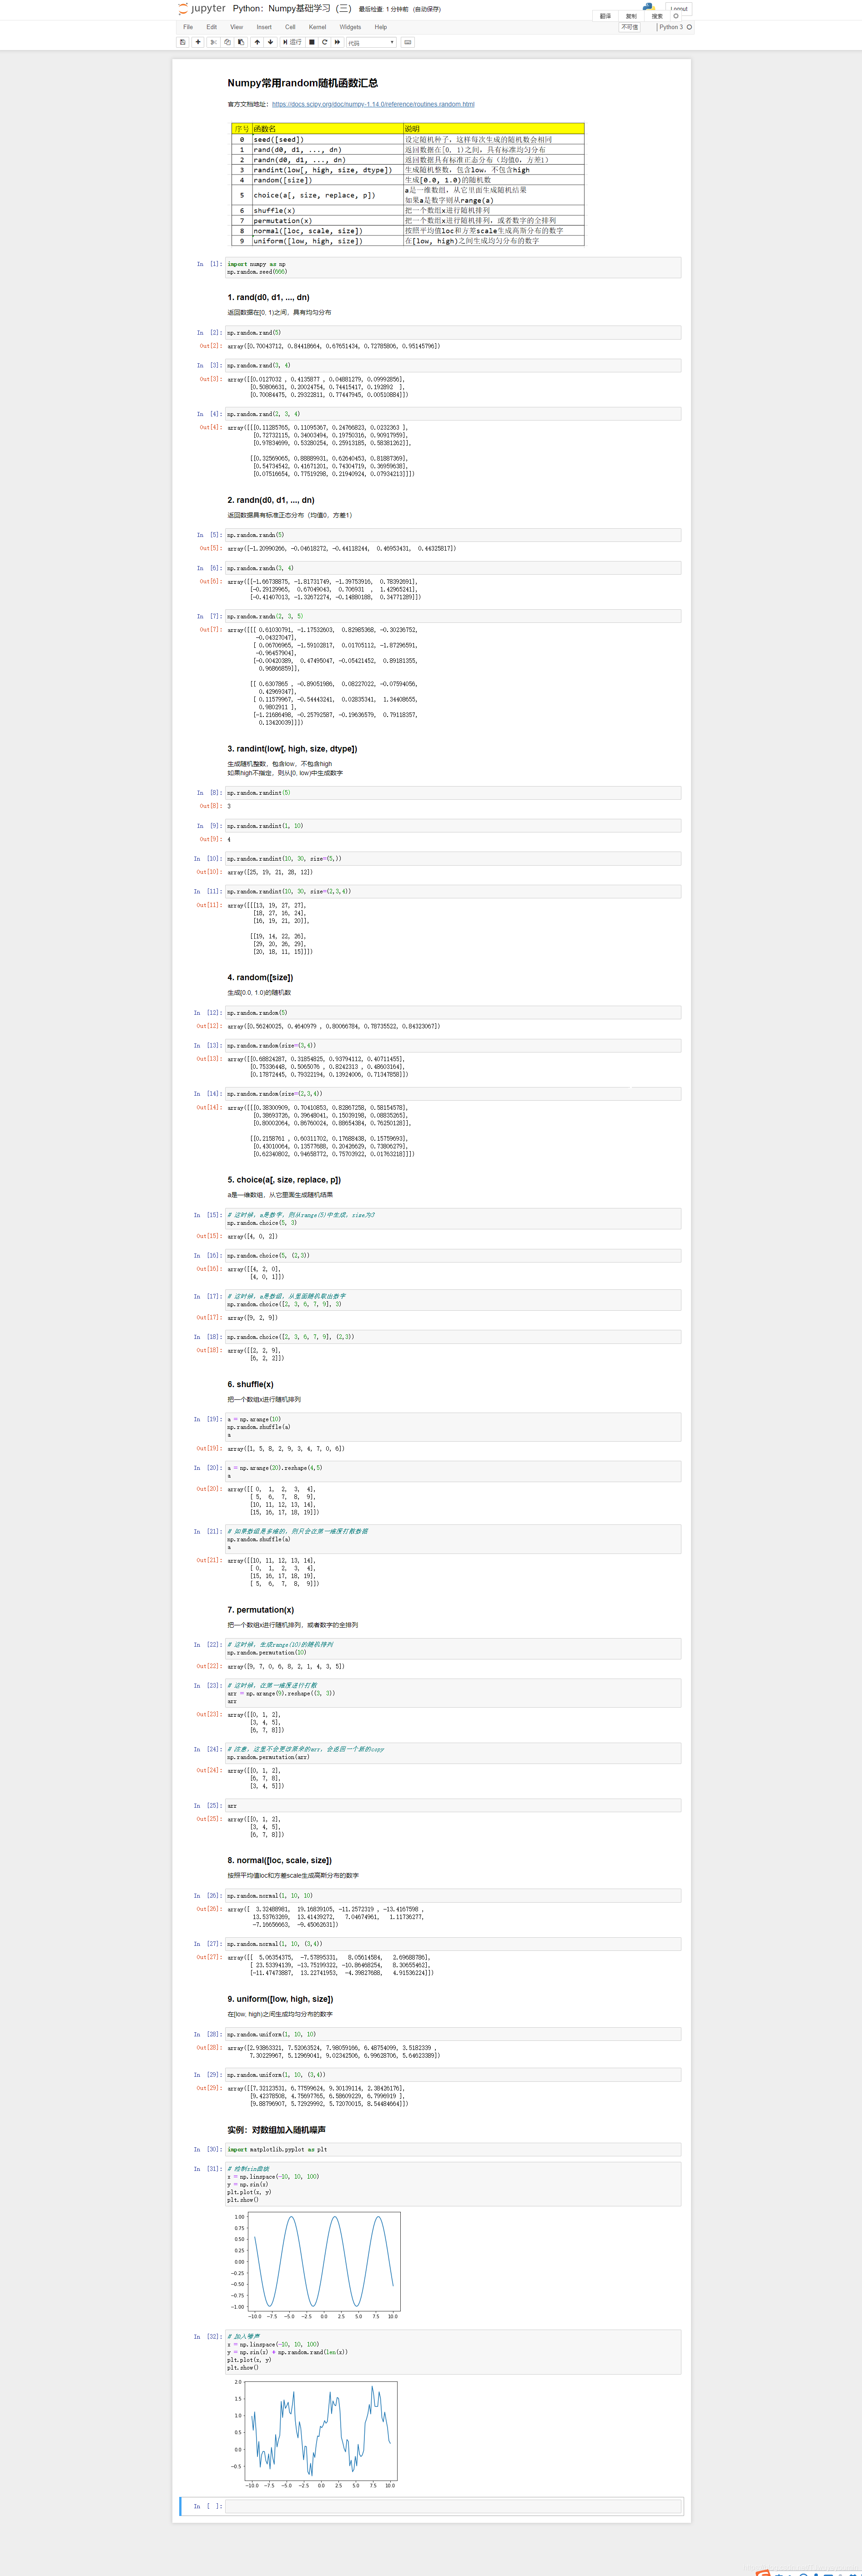This screenshot has width=862, height=2576.
Task: Click the Jupyter logo
Action: tap(202, 9)
